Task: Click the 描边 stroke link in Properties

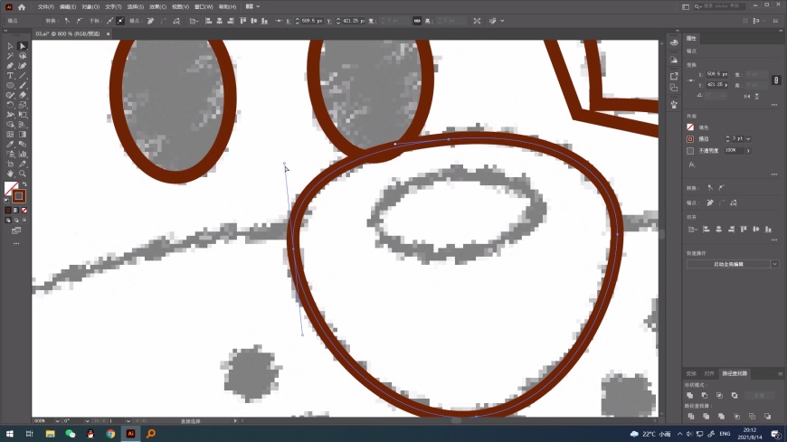Action: tap(704, 139)
